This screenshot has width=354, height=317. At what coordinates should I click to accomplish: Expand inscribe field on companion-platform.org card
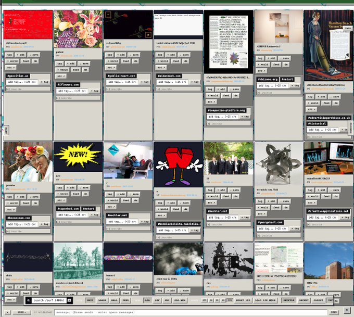tap(229, 124)
